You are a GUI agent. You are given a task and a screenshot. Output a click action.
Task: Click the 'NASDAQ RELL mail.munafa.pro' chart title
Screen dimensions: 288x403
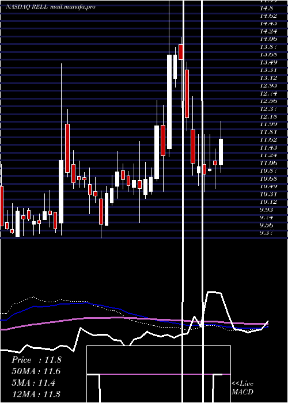click(51, 7)
